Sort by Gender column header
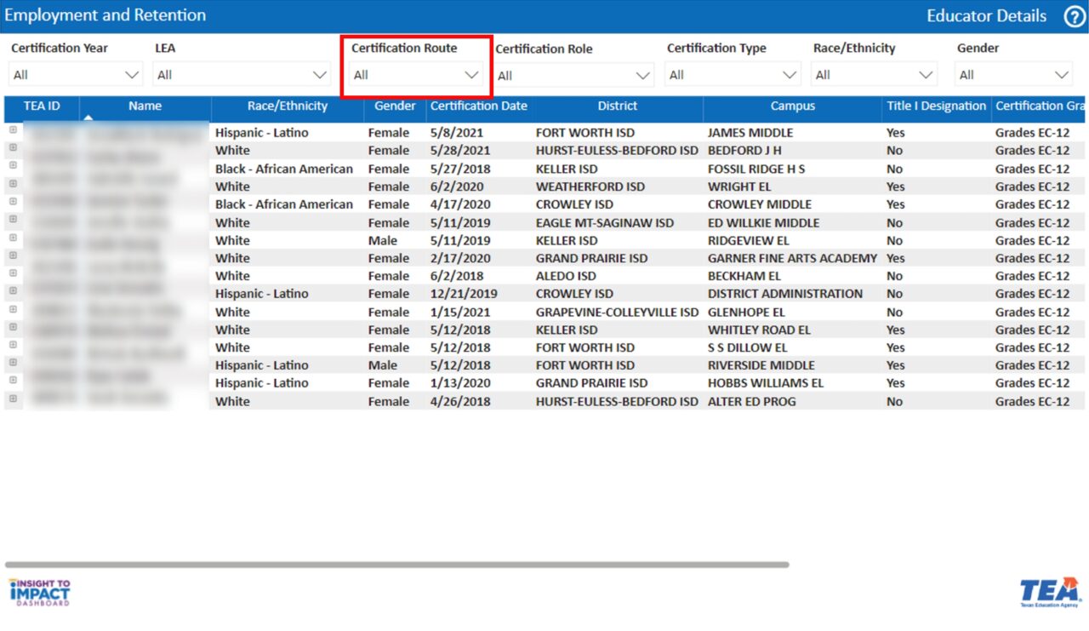 [395, 106]
